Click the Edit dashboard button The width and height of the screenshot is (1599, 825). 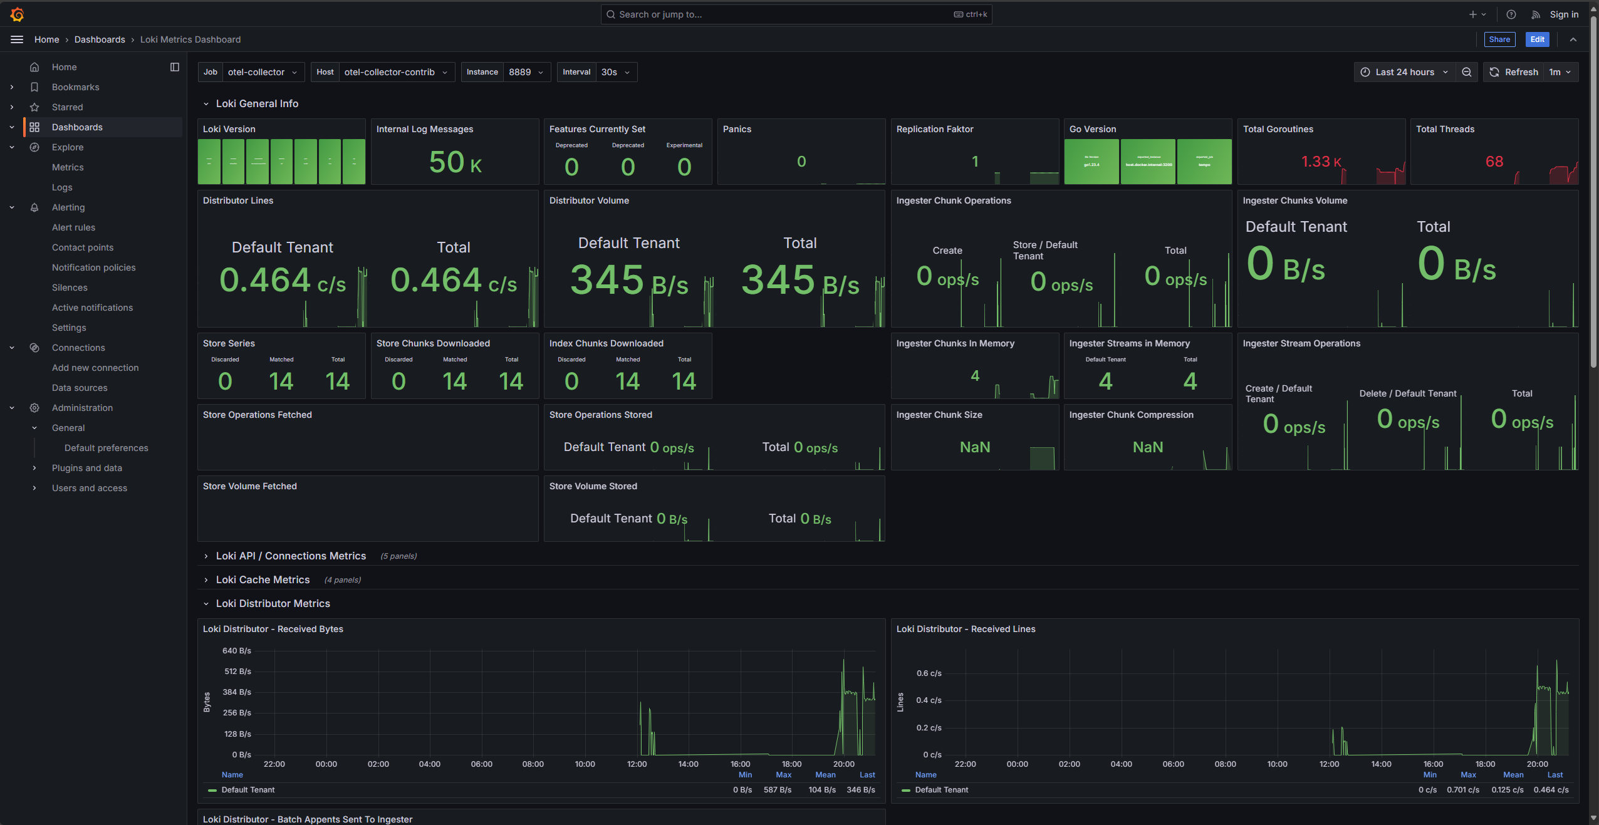click(1537, 39)
